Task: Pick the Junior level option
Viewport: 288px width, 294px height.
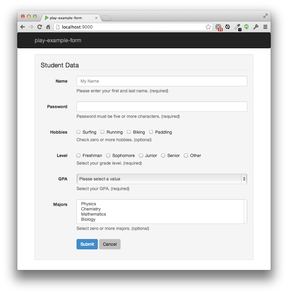Action: tap(141, 156)
